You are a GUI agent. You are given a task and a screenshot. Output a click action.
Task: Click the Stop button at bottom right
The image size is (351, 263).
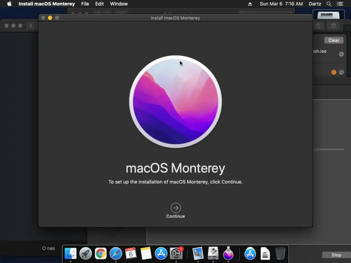[336, 255]
